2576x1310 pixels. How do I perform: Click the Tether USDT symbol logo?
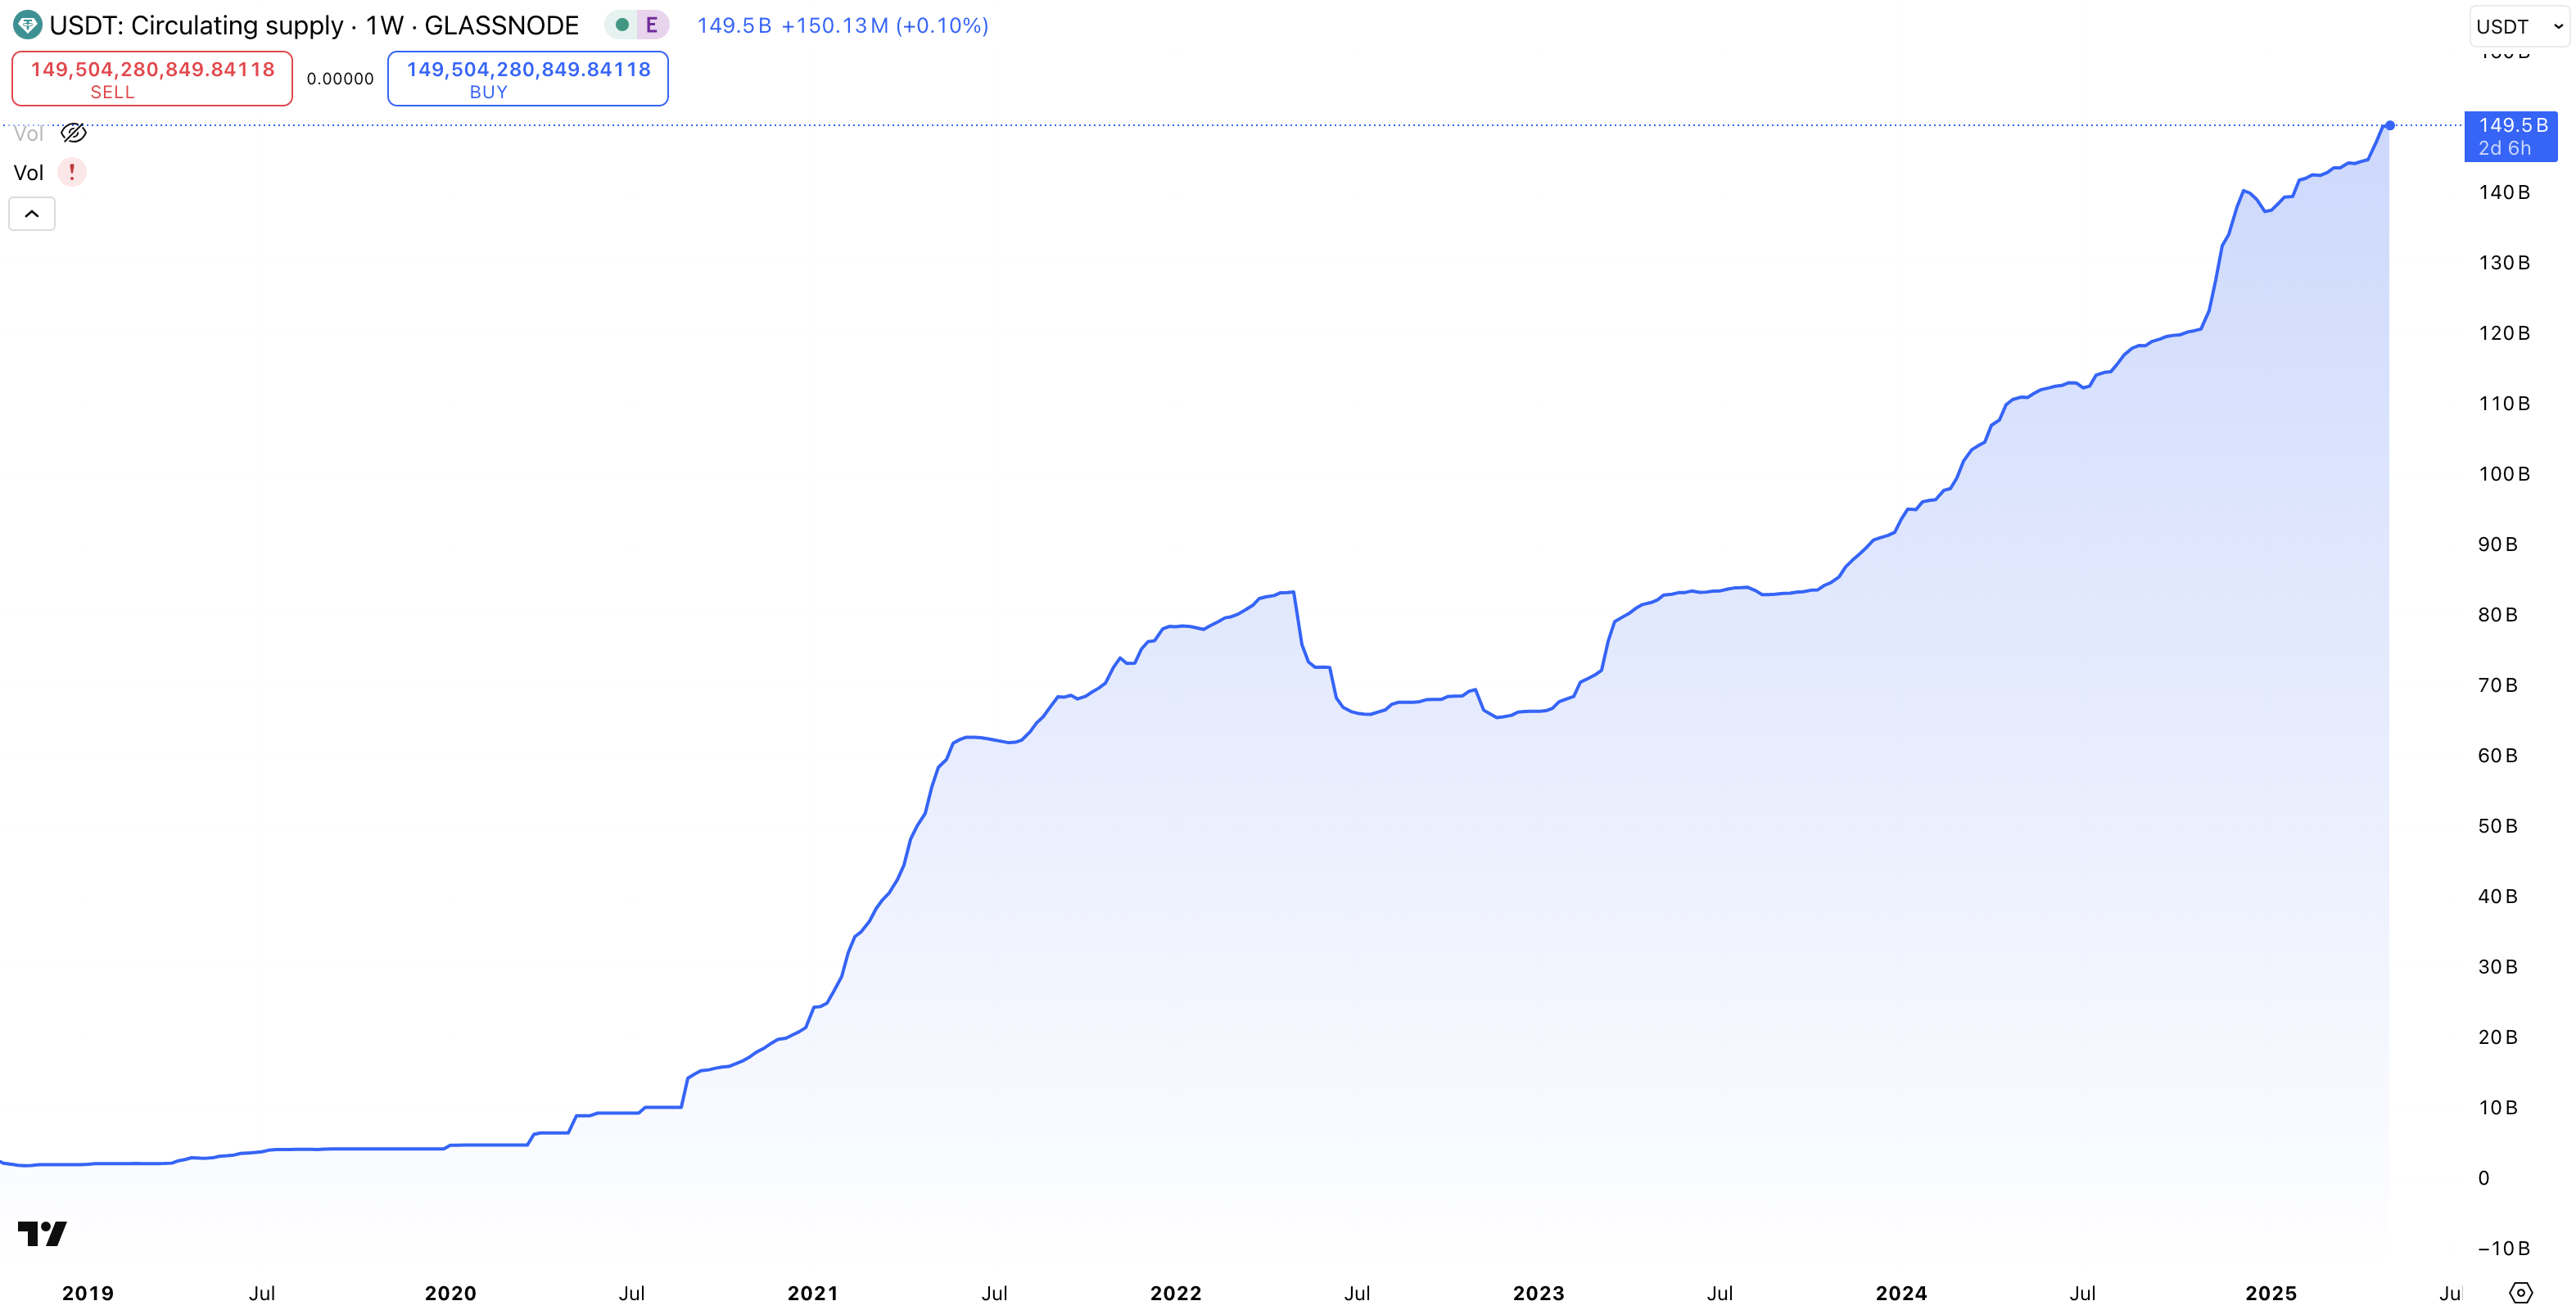click(x=27, y=25)
